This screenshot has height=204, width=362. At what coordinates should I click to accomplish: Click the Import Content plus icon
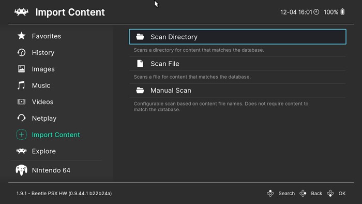click(22, 135)
